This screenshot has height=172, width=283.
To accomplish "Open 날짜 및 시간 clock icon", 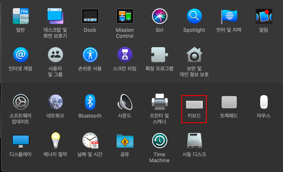I will [x=90, y=141].
